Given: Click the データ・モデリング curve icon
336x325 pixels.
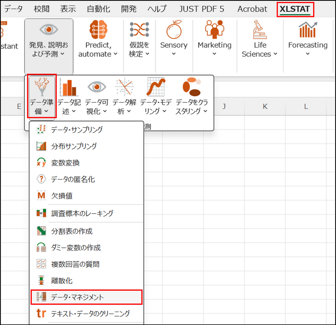Looking at the screenshot, I should coord(156,87).
